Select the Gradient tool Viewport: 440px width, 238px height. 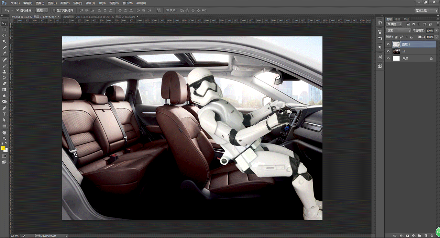[4, 90]
